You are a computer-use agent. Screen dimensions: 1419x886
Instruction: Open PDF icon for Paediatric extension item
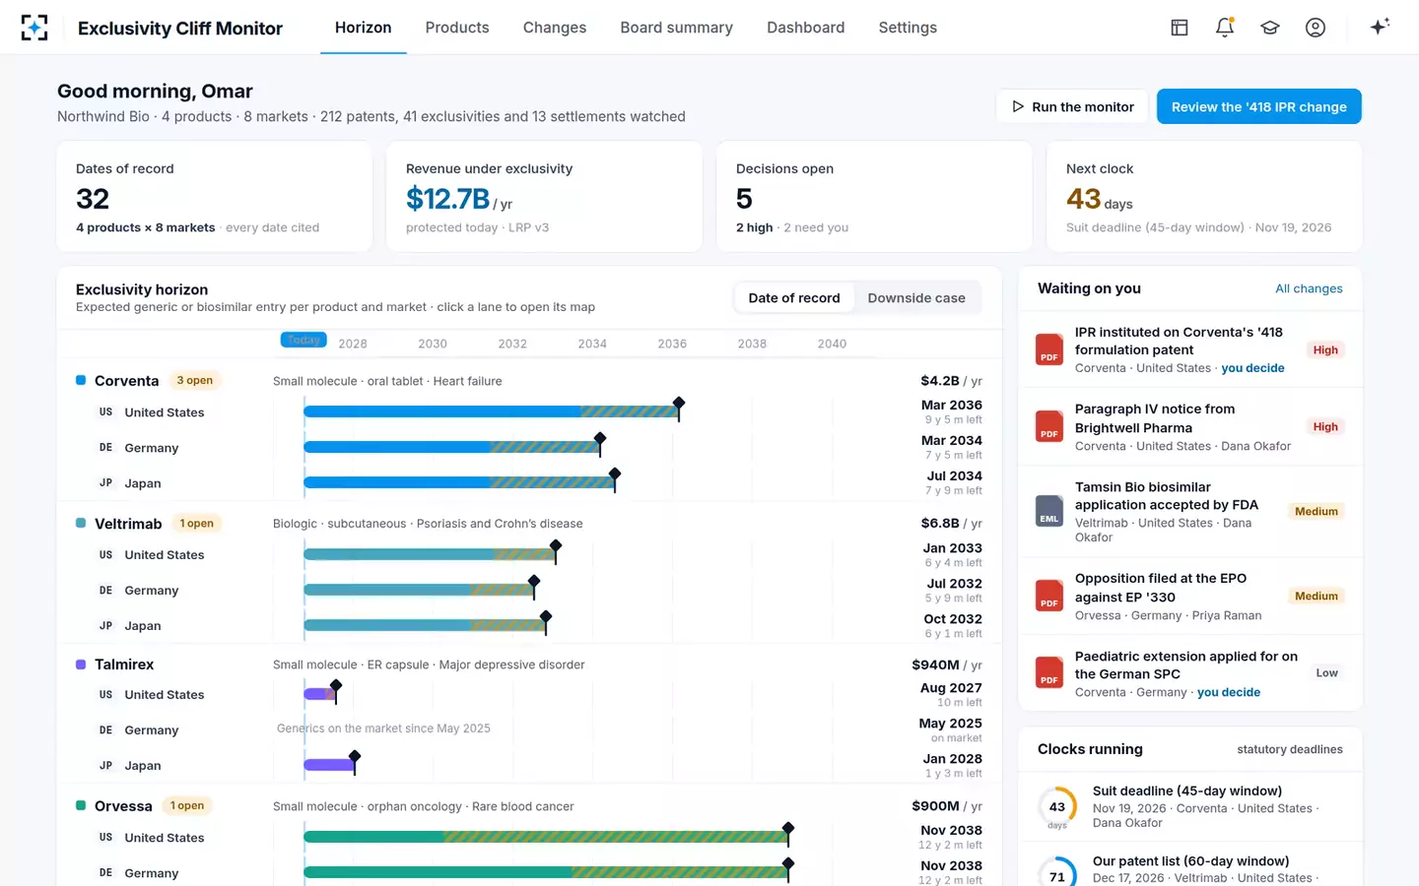tap(1049, 672)
